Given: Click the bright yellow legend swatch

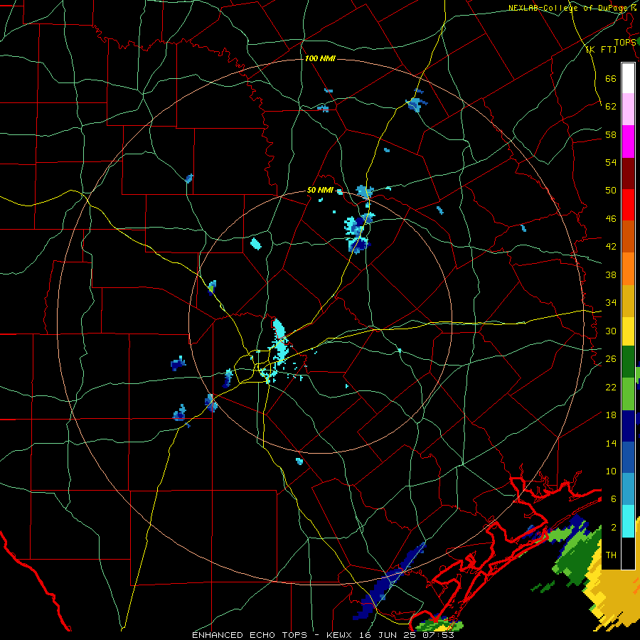Looking at the screenshot, I should [x=628, y=331].
